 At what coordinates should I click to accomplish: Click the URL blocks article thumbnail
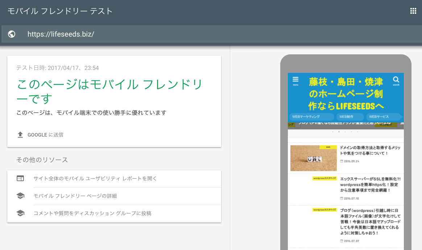[x=313, y=158]
